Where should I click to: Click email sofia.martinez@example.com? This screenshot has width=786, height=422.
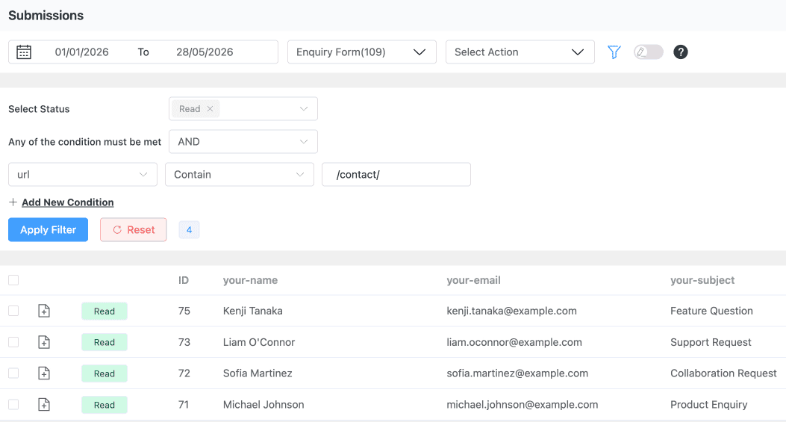point(517,373)
